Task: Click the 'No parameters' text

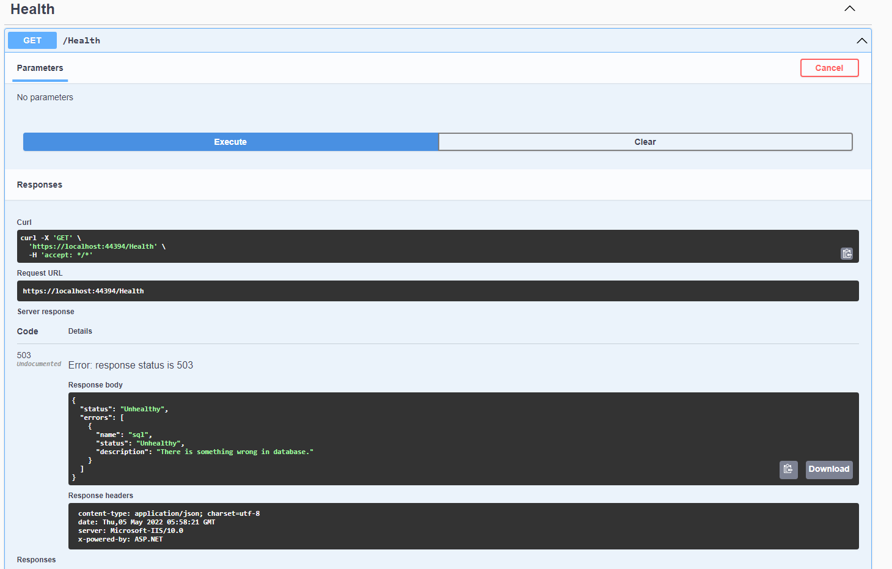Action: (x=45, y=97)
